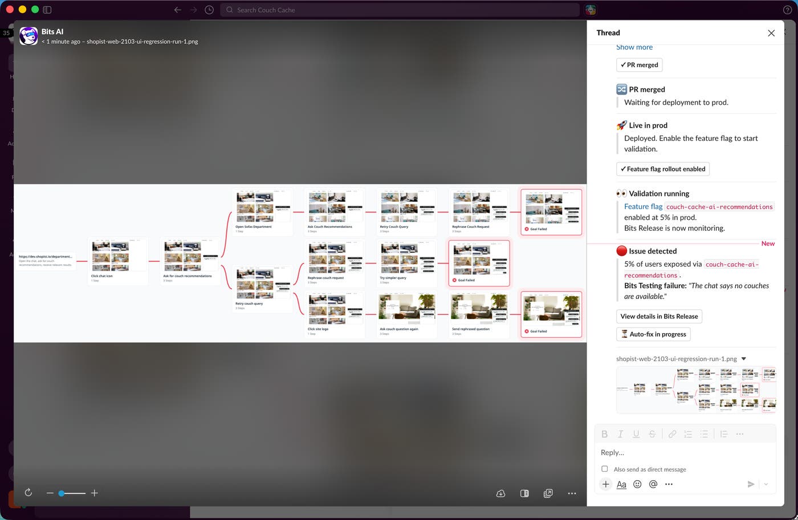Click the file name under Bits AI
The height and width of the screenshot is (520, 798).
(x=142, y=42)
